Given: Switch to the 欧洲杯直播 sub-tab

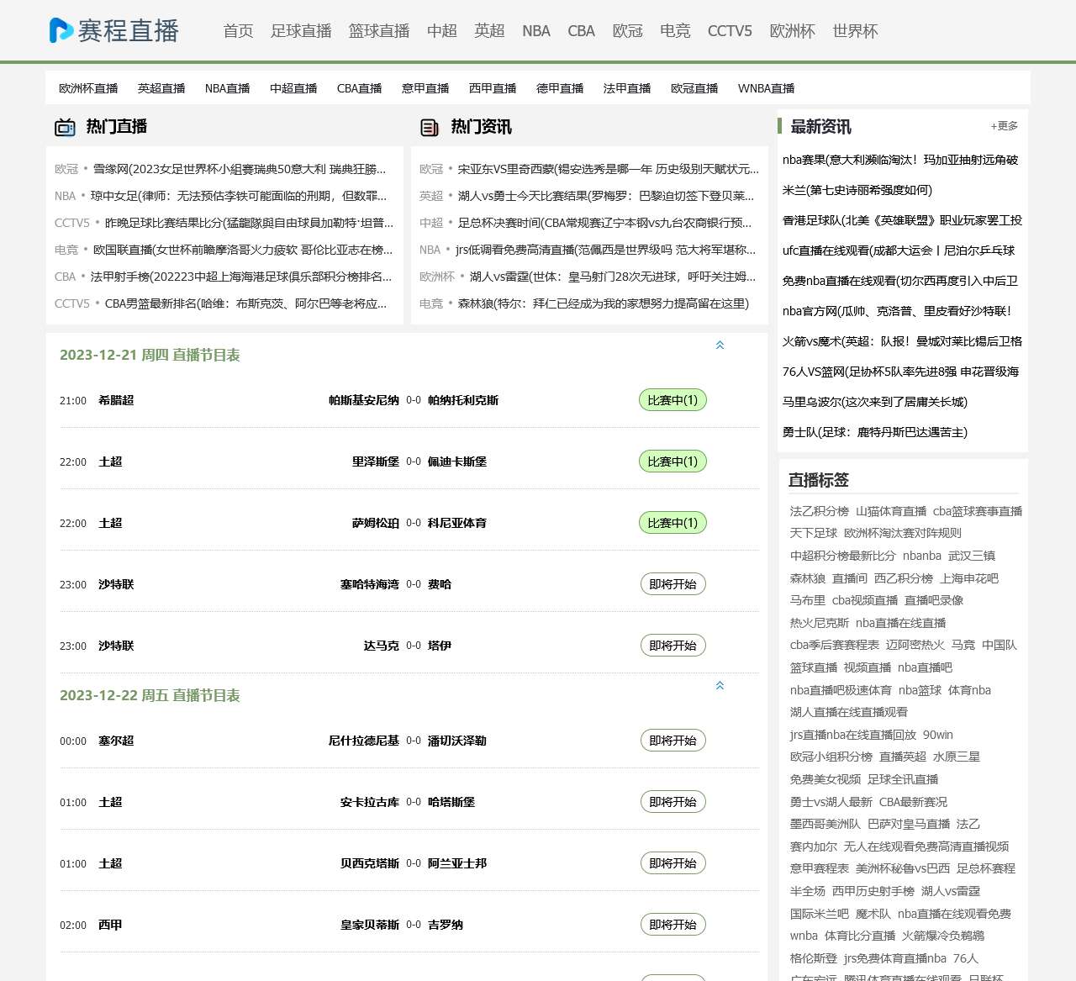Looking at the screenshot, I should pyautogui.click(x=88, y=88).
